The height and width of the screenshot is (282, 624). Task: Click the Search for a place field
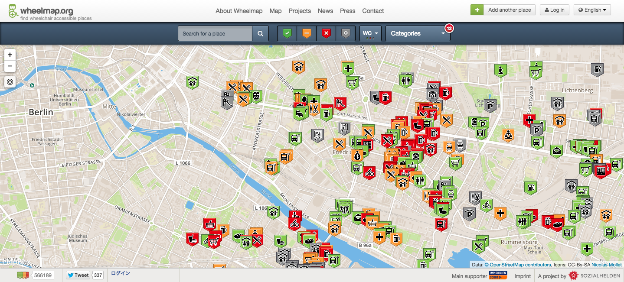[215, 33]
